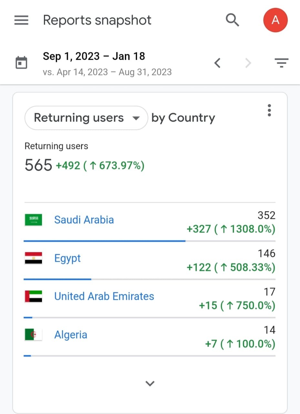Click Saudi Arabia blue progress bar
Viewport: 300px width, 414px height.
point(105,241)
